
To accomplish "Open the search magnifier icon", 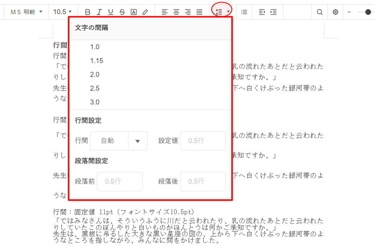I will coord(319,12).
